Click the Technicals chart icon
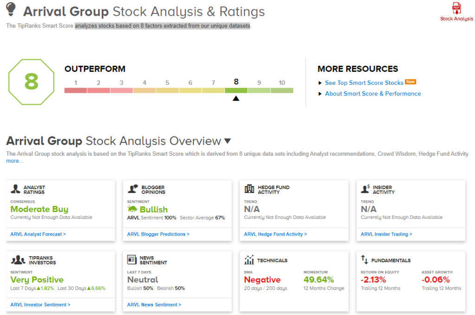The width and height of the screenshot is (475, 315). point(249,260)
